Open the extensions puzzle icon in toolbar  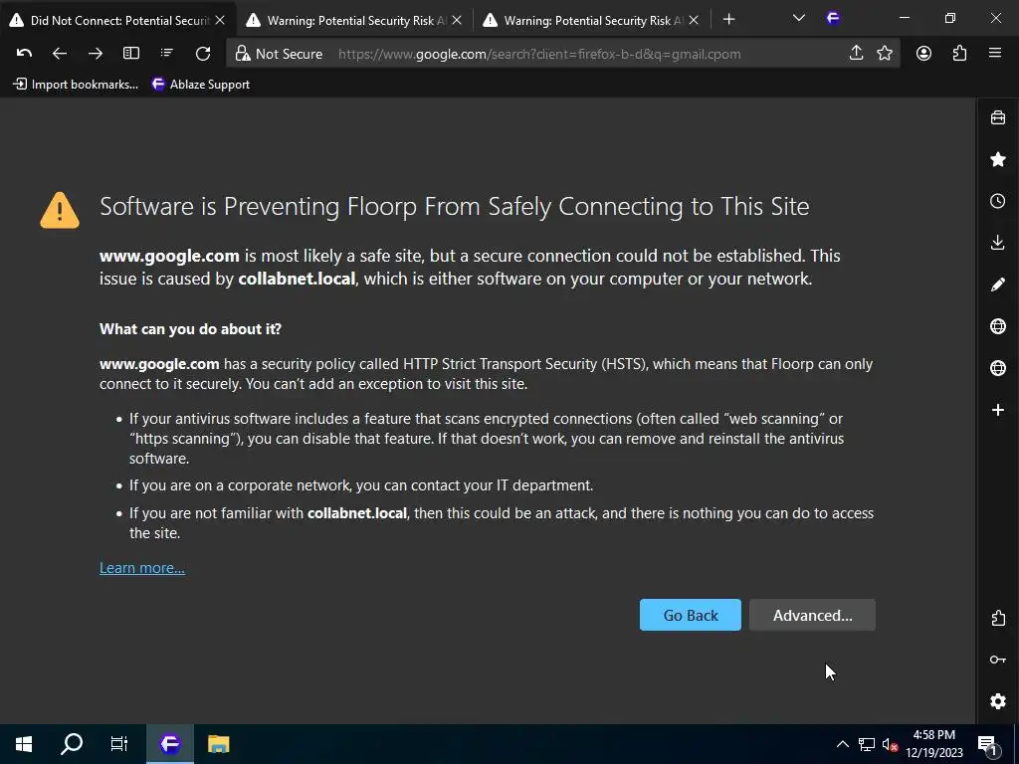coord(959,54)
